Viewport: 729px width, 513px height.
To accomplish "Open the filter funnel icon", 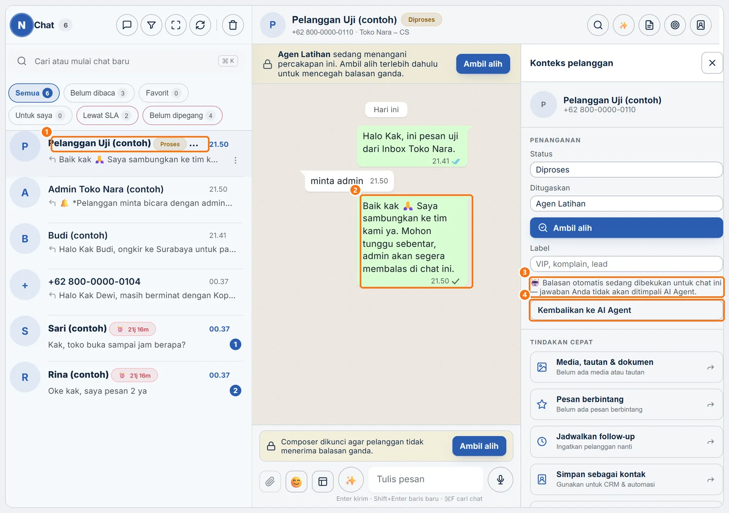I will click(152, 25).
